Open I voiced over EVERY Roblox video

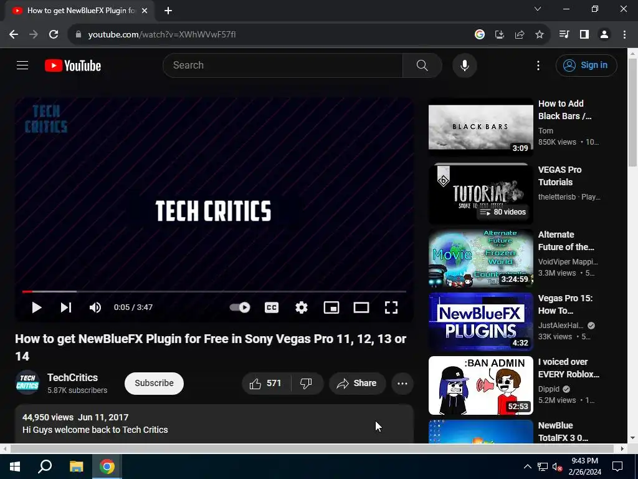480,385
